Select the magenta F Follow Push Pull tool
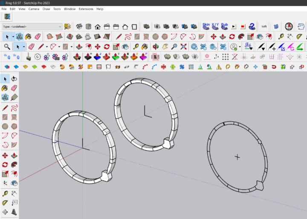The height and width of the screenshot is (219, 307). pyautogui.click(x=144, y=57)
